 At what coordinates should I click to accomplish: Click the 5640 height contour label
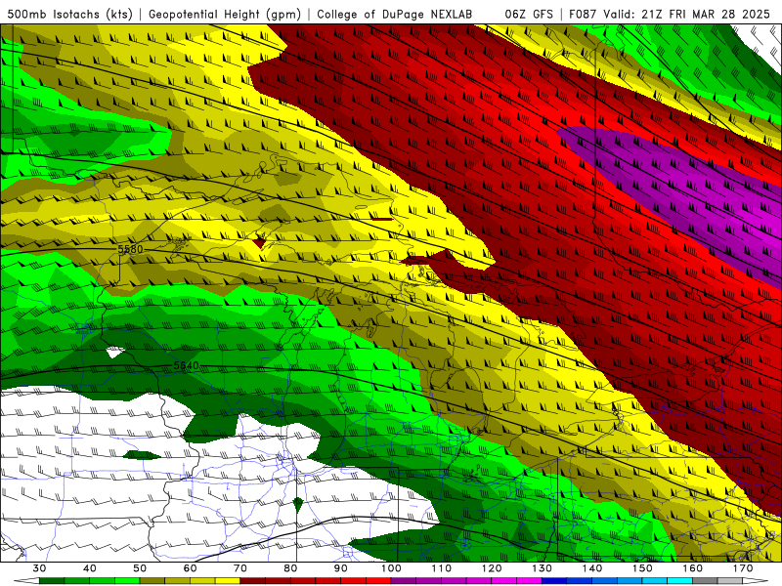coord(187,365)
